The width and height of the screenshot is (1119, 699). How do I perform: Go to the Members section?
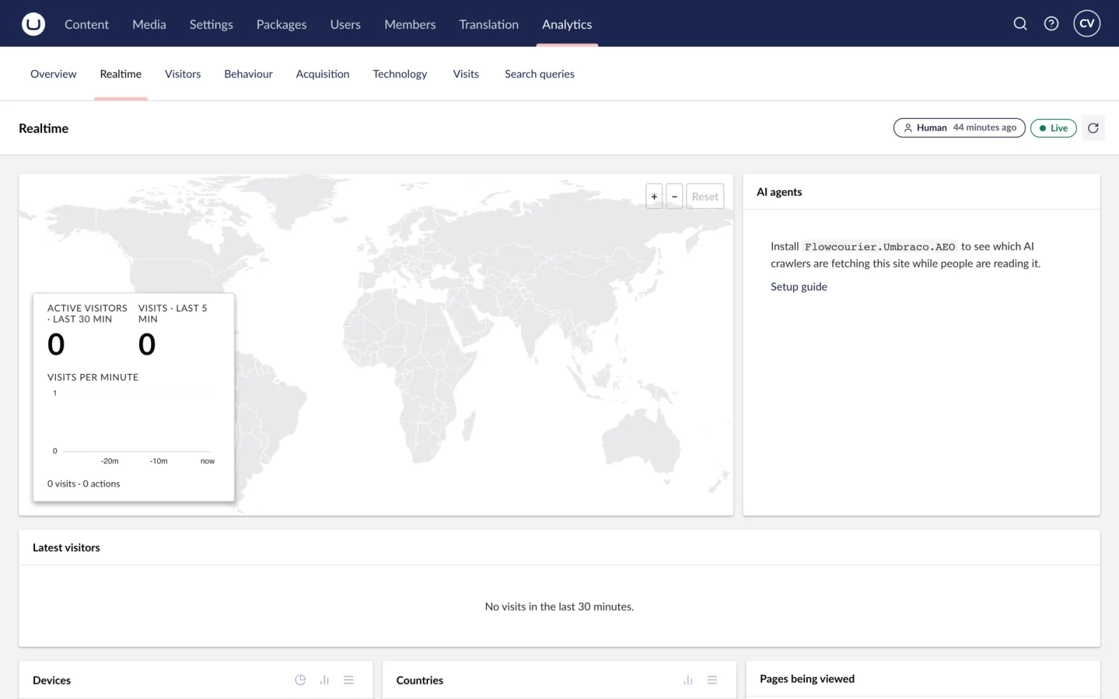coord(410,24)
